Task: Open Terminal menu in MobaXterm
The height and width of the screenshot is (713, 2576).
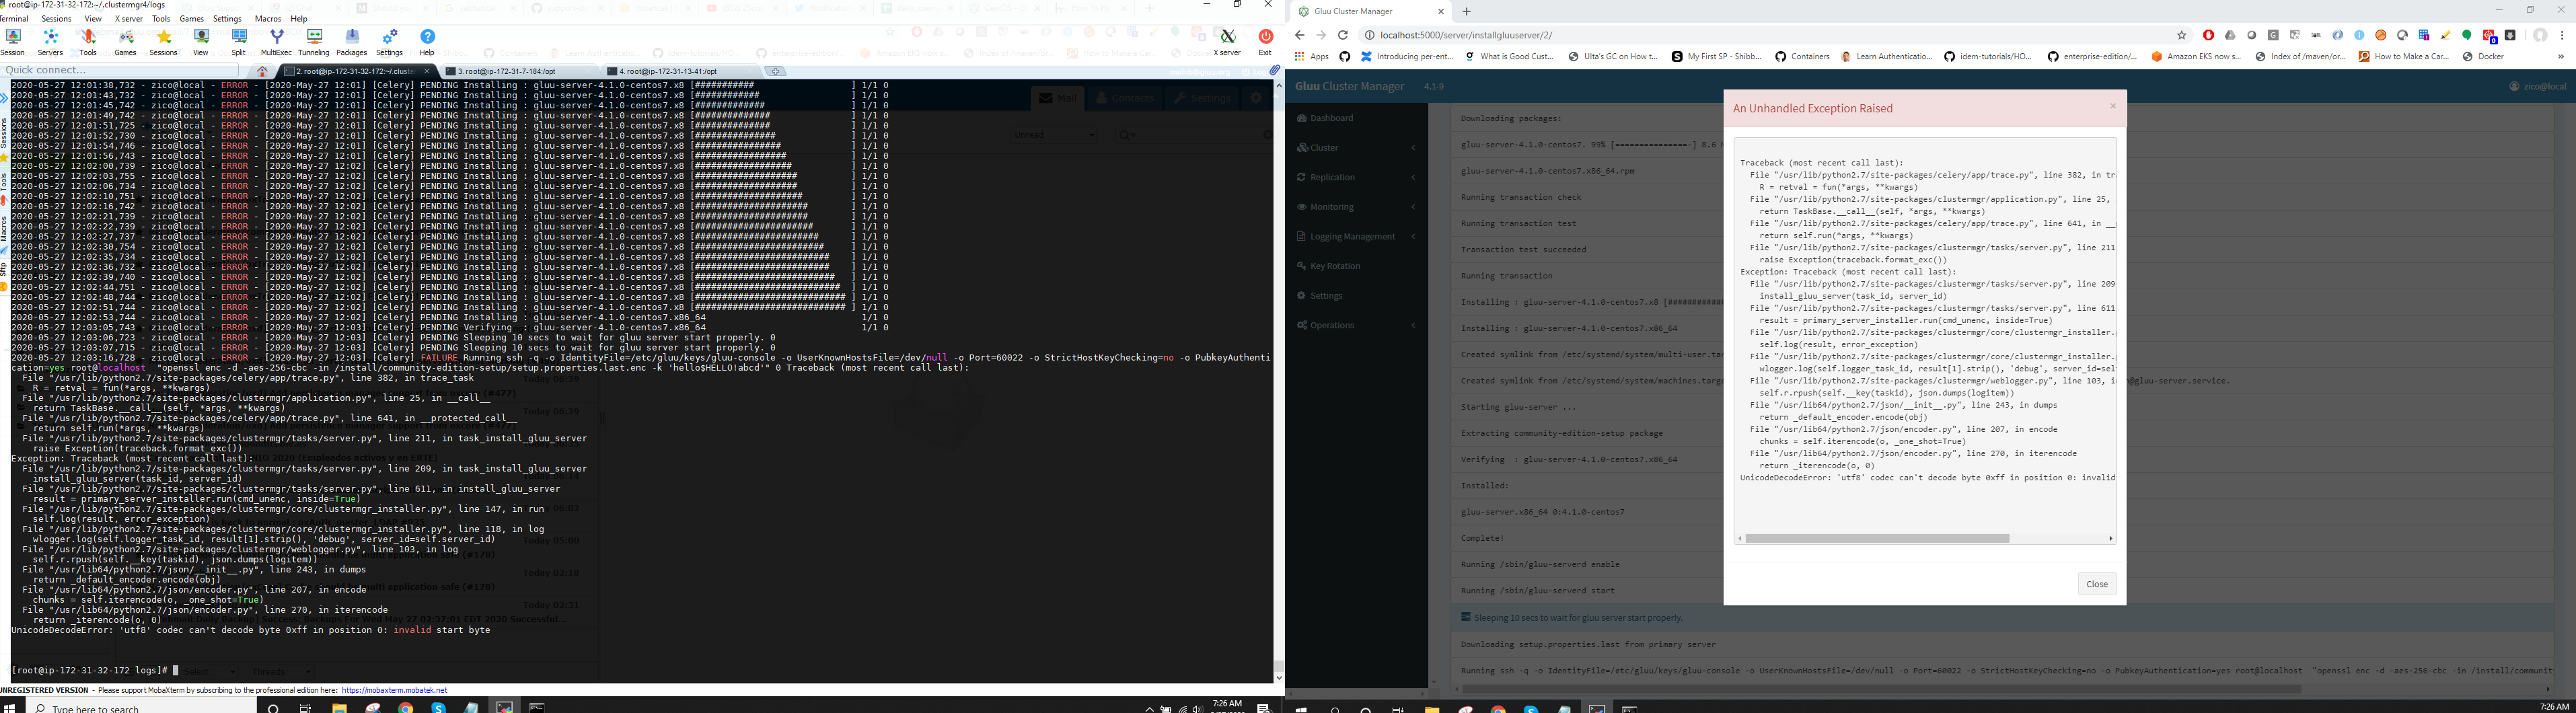Action: pos(13,19)
